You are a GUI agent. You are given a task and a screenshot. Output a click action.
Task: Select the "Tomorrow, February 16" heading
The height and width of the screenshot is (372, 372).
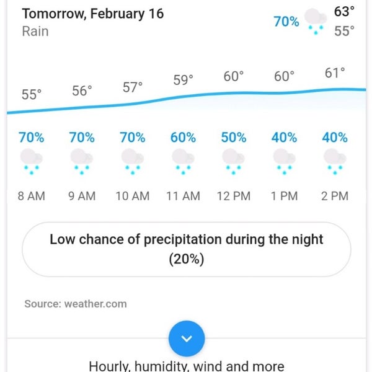click(x=93, y=14)
